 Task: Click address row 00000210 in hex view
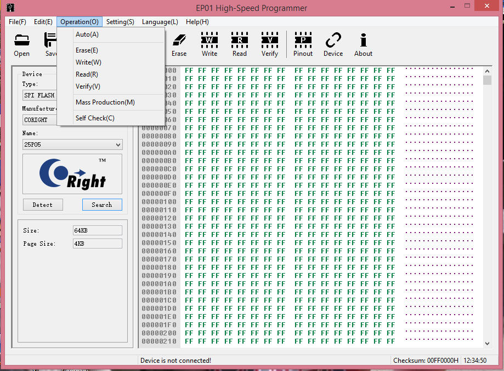[x=159, y=341]
